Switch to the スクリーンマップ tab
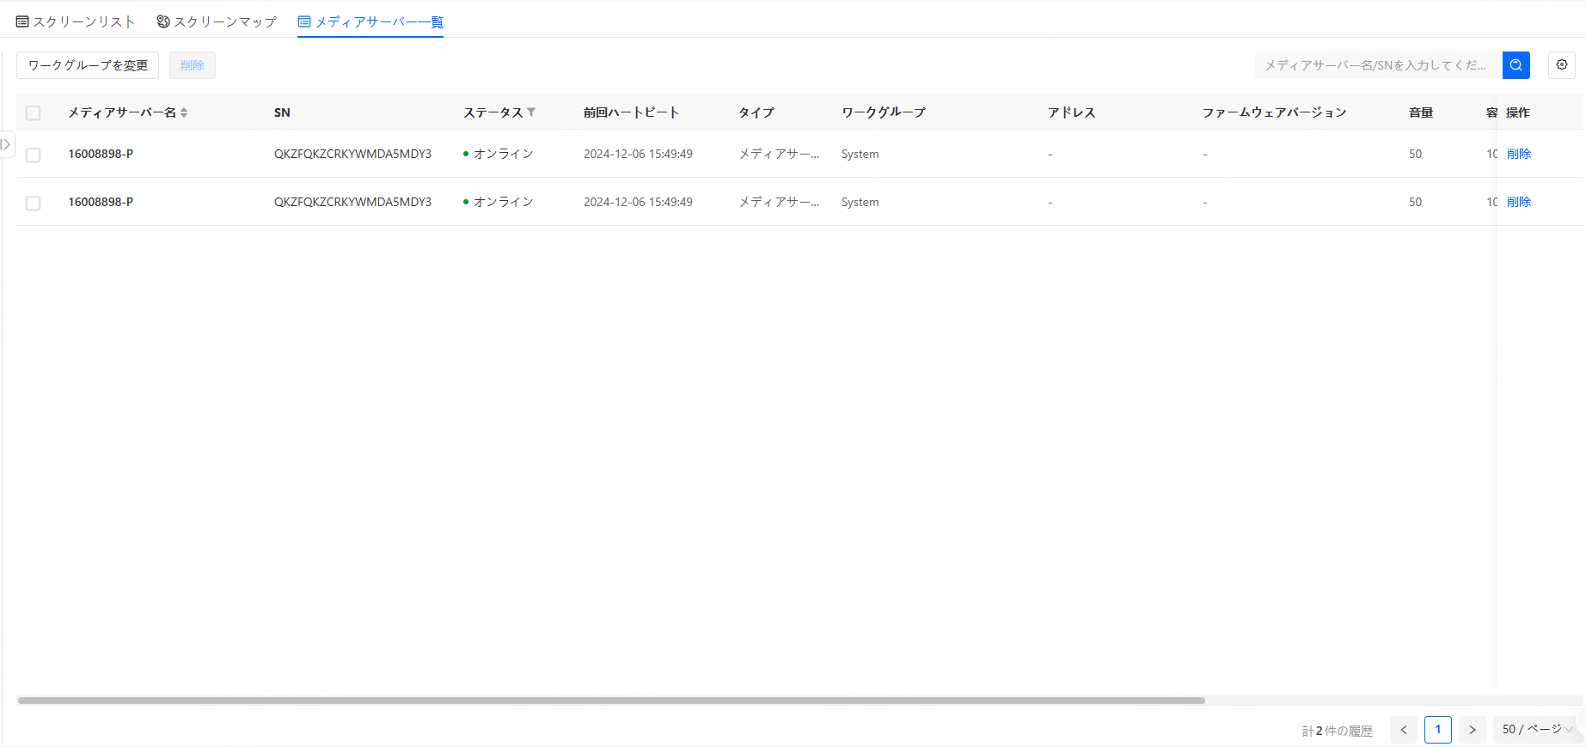Viewport: 1586px width, 747px height. (217, 21)
